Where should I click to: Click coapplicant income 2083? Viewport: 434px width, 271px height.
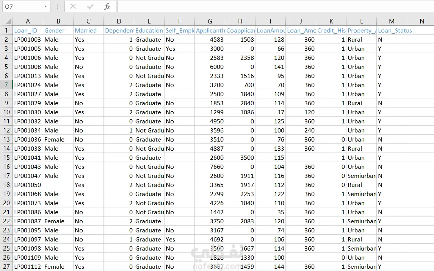[x=240, y=221]
